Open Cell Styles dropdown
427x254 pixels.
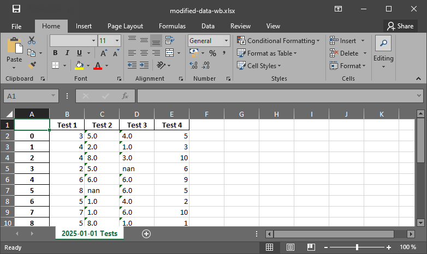click(259, 66)
